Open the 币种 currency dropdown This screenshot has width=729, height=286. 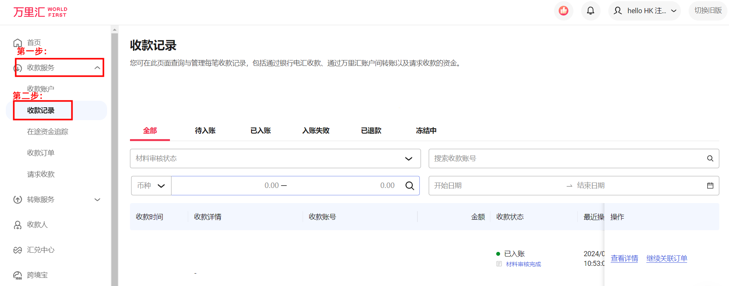(x=151, y=186)
